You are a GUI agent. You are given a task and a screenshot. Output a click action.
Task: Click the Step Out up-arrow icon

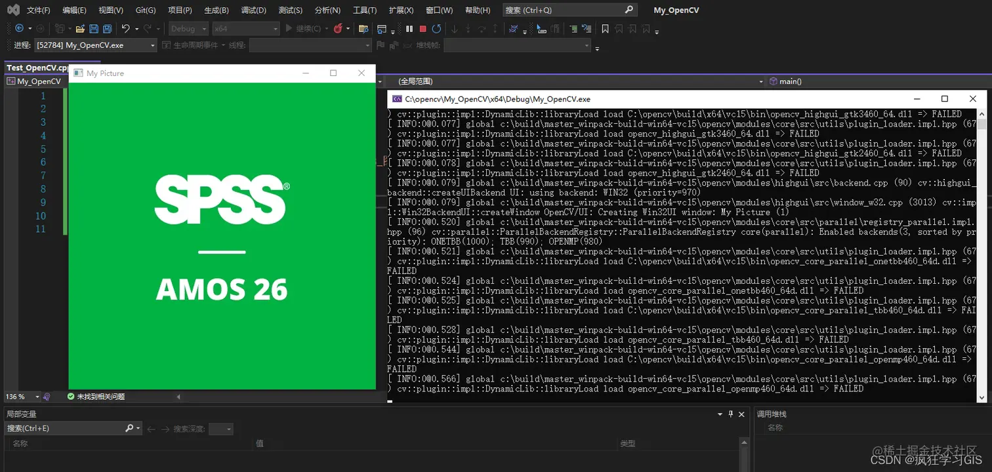[495, 29]
